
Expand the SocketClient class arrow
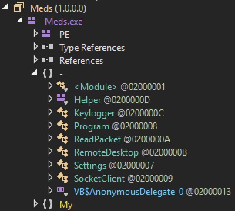tap(50, 178)
